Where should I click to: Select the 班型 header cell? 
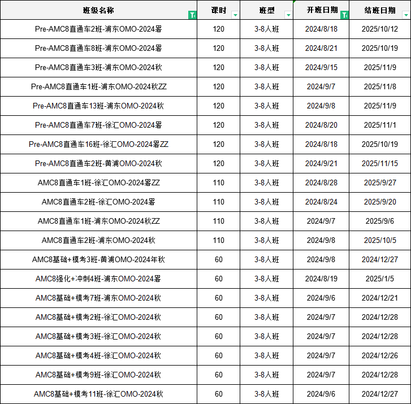click(x=267, y=10)
